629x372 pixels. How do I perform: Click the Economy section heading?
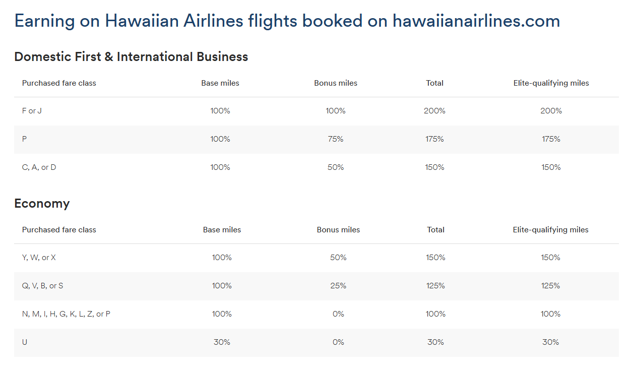(42, 204)
